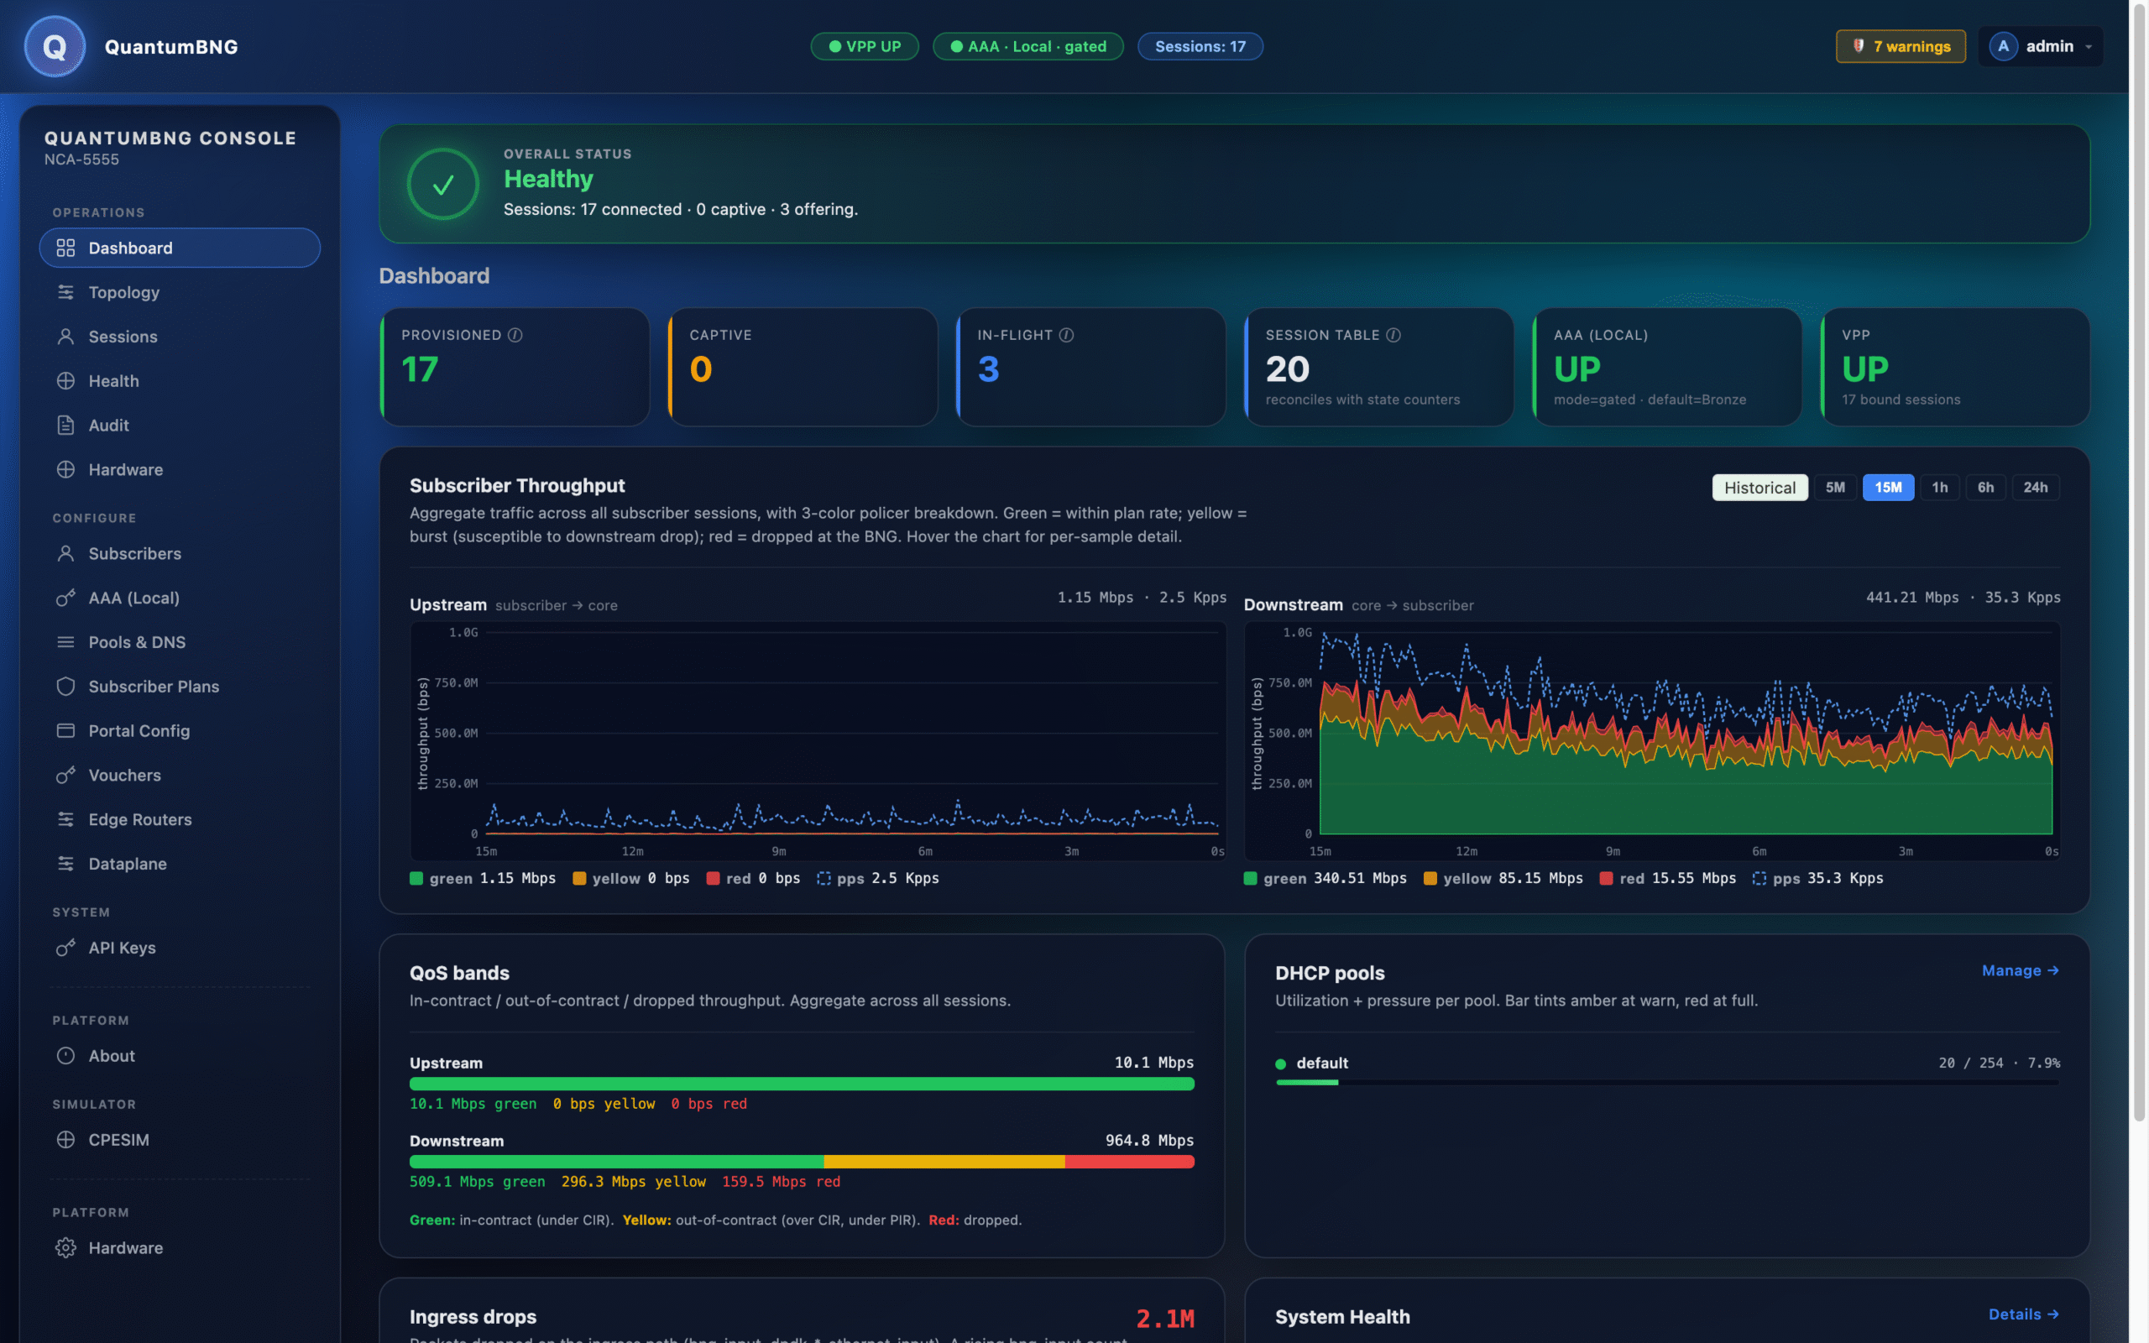Click the default pool utilization bar
2149x1343 pixels.
click(1667, 1082)
